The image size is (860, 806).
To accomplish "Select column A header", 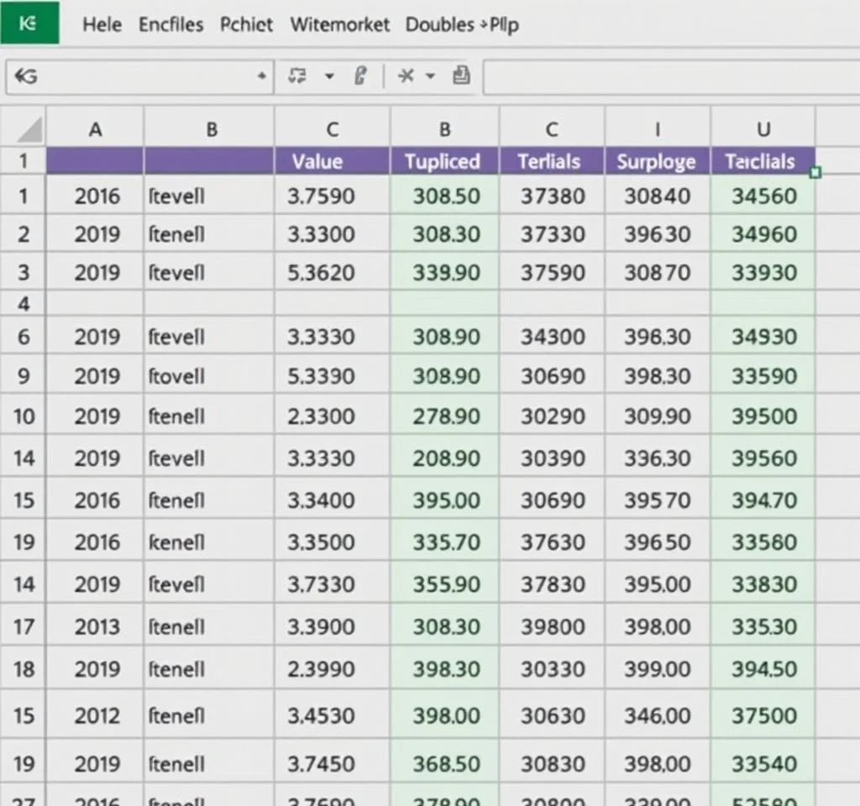I will 95,129.
